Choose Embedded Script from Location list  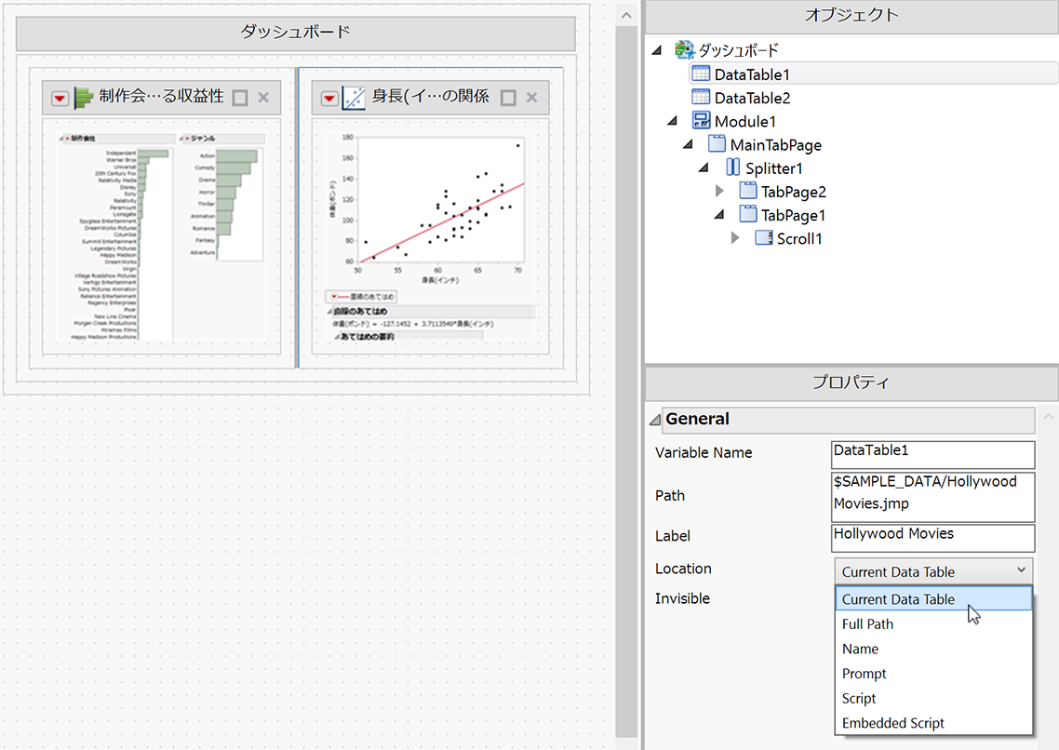tap(933, 723)
